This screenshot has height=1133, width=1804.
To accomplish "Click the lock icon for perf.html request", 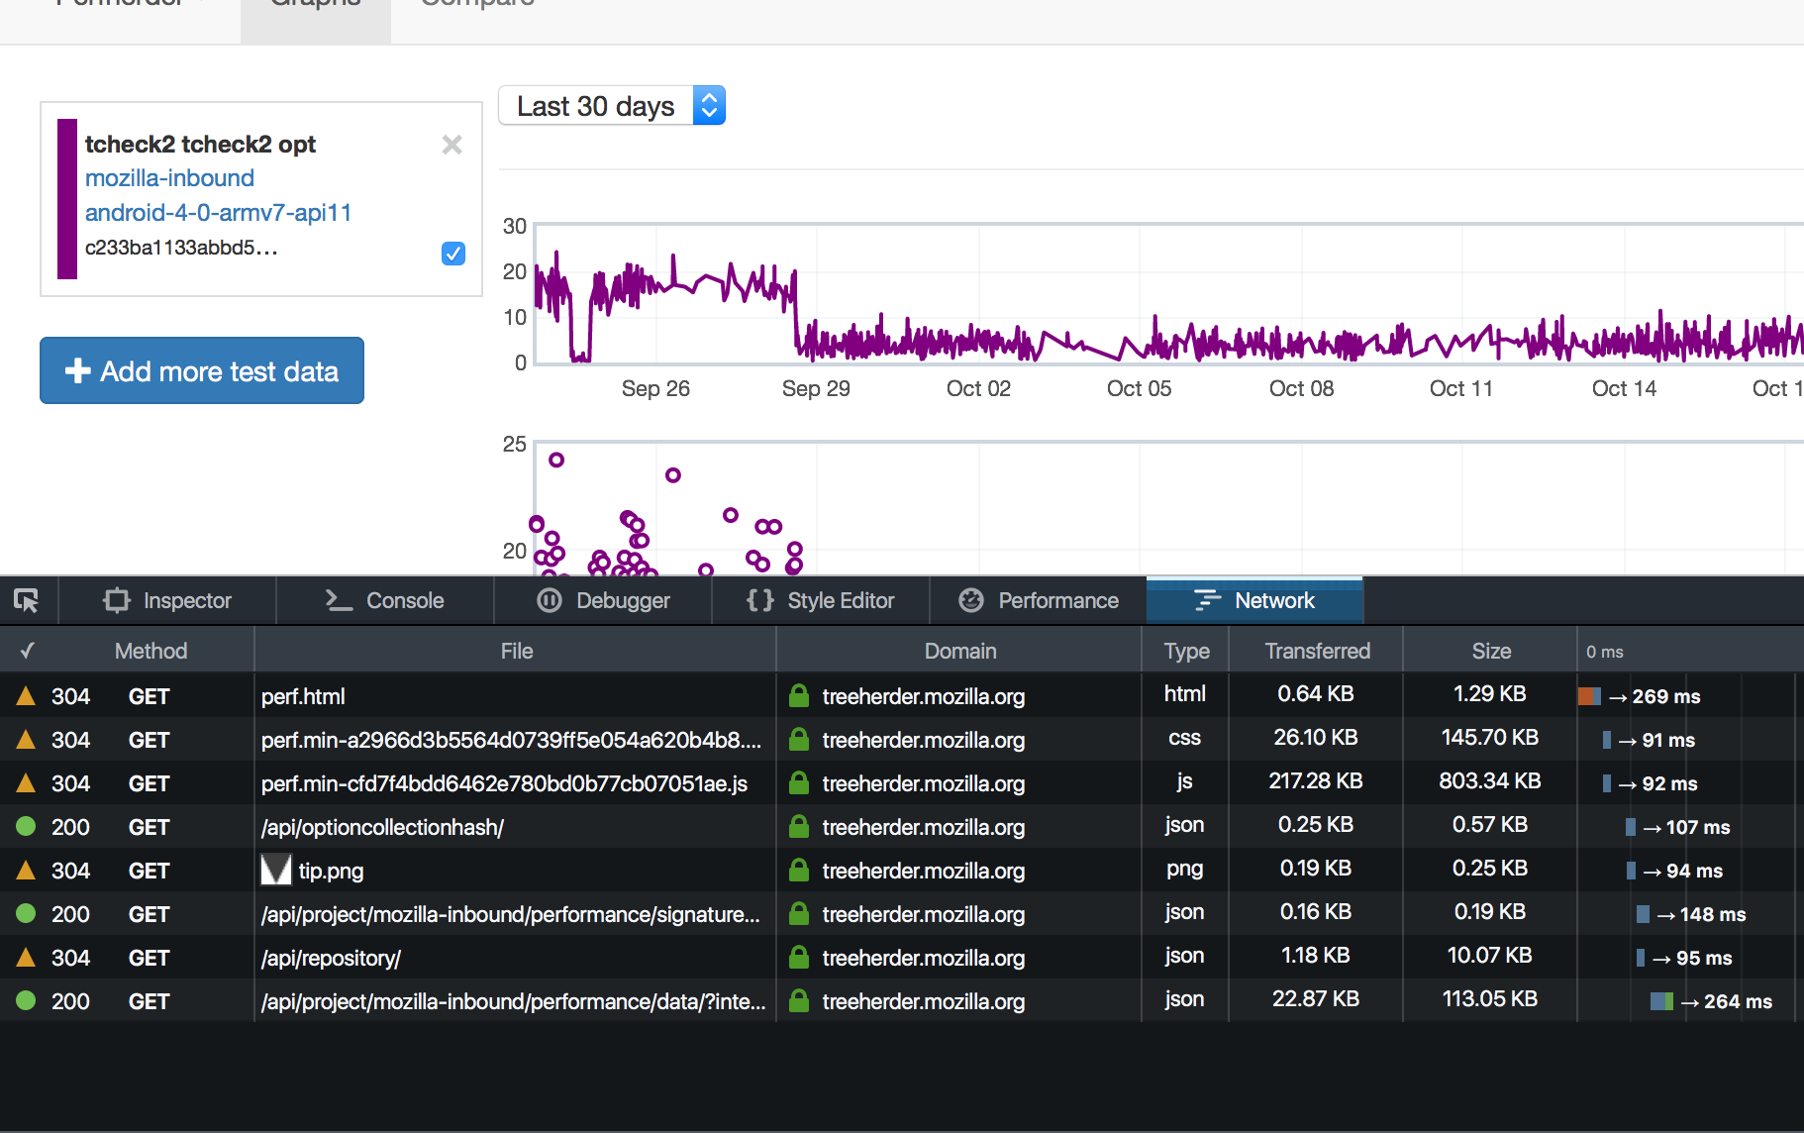I will pos(798,696).
